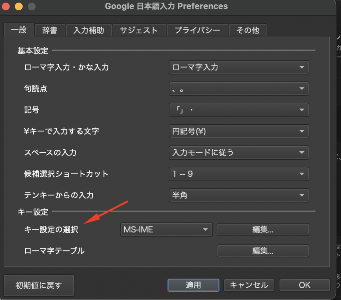Switch to the 辞書 tab
The width and height of the screenshot is (341, 300).
[x=50, y=30]
